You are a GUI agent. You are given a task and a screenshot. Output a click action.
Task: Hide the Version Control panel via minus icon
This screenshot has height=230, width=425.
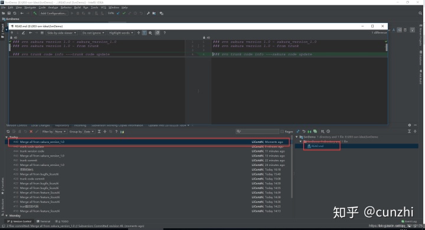click(416, 125)
